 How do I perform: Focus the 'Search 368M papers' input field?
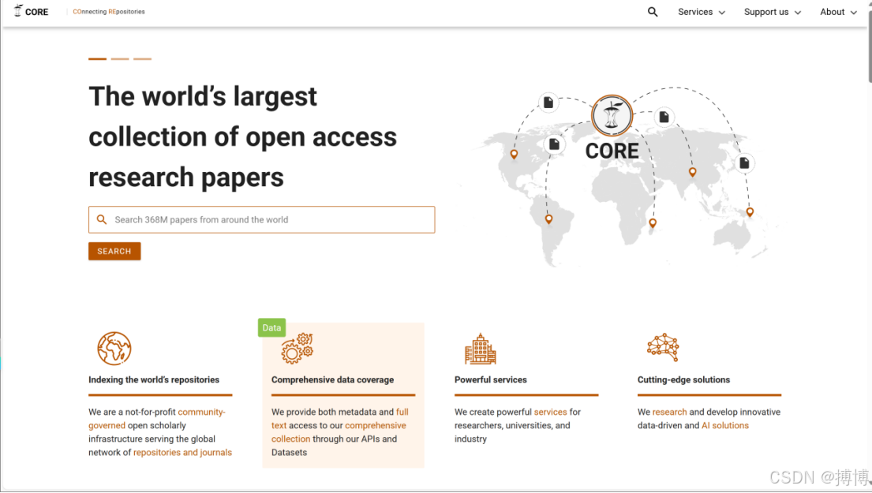[261, 219]
